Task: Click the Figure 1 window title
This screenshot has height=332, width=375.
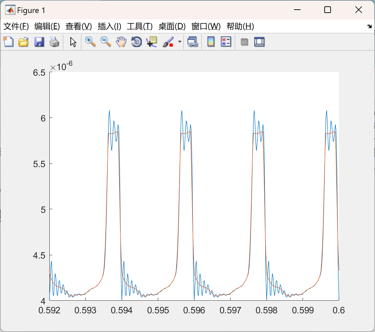Action: (31, 10)
